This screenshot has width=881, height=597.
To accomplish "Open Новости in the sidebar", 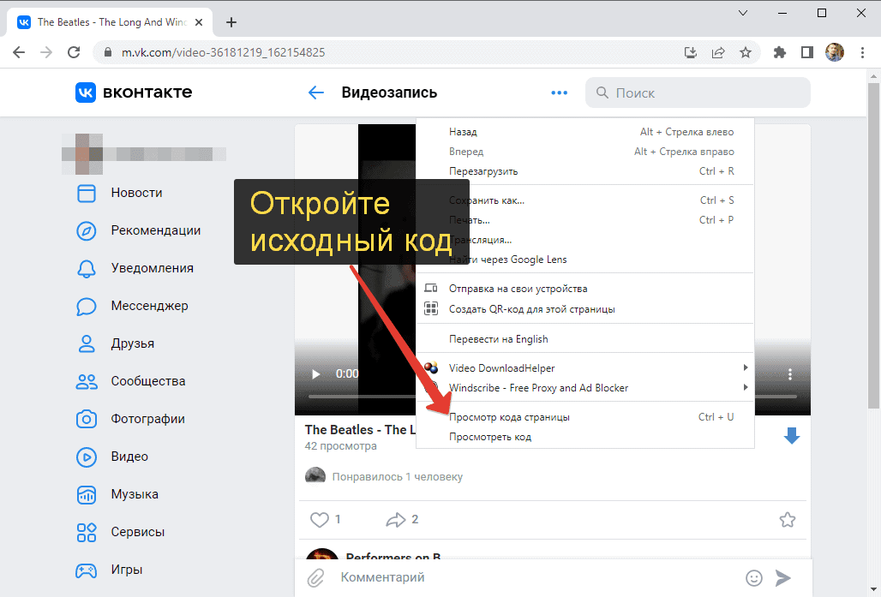I will [136, 193].
